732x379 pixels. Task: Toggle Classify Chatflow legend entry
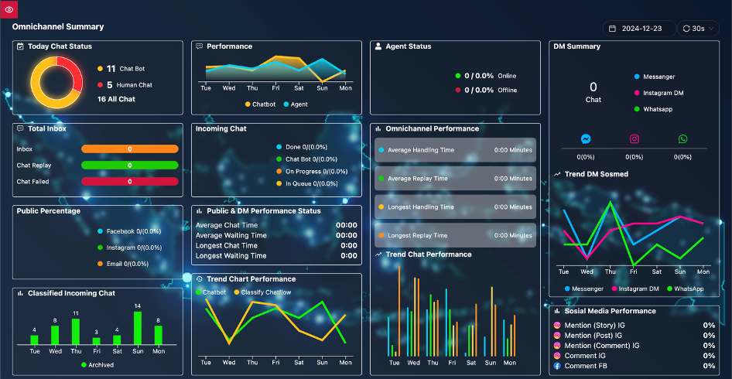[x=262, y=292]
